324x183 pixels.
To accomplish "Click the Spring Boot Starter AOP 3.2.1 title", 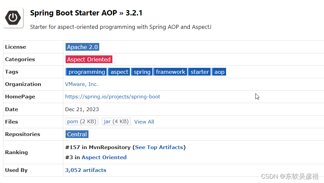I will (x=86, y=13).
